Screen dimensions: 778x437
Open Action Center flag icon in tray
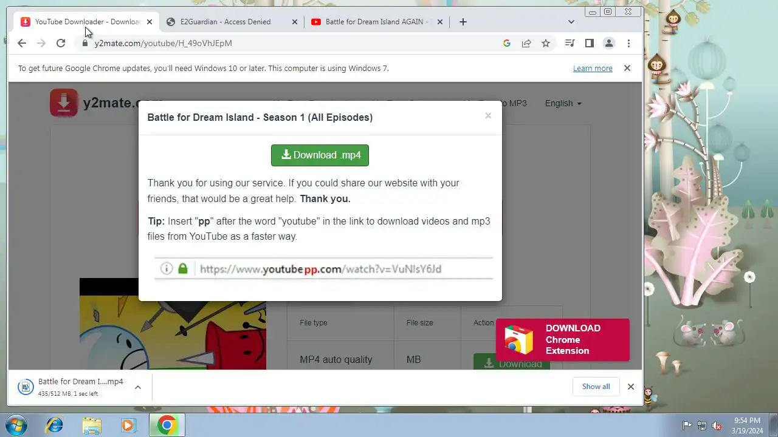tap(687, 425)
